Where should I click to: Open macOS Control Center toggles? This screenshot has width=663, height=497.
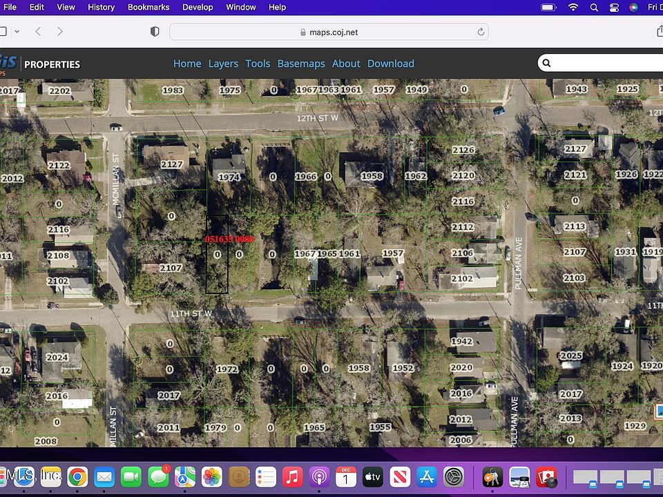point(614,8)
